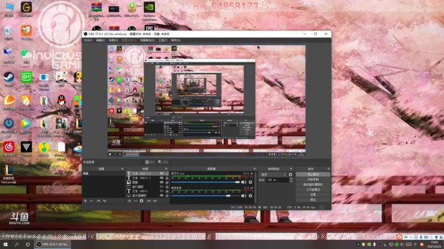444x249 pixels.
Task: Click the transition duration 300 ms field
Action: [x=277, y=180]
